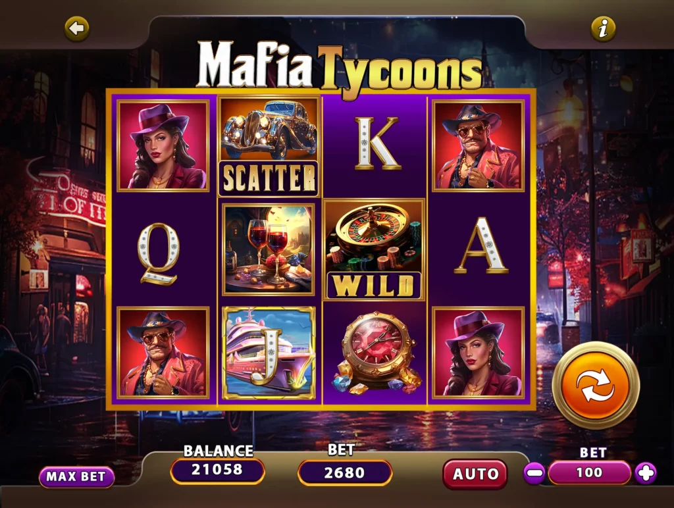Open the game info icon
674x508 pixels.
point(604,29)
